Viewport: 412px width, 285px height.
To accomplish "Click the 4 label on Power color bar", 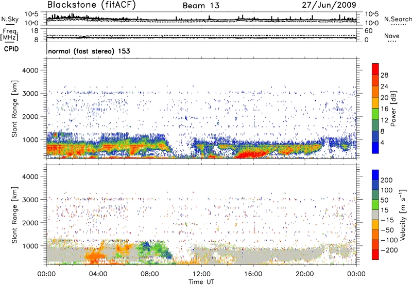I will [382, 143].
